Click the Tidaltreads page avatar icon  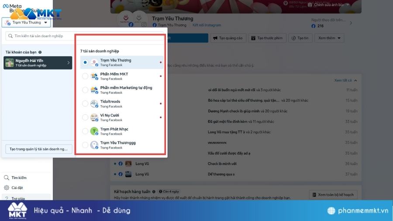click(94, 104)
